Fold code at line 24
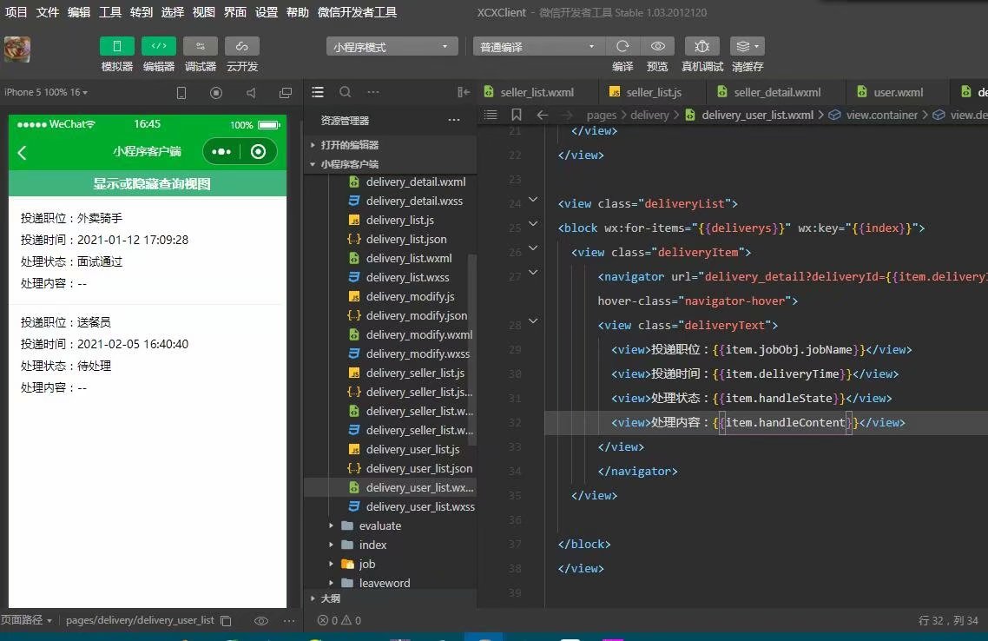Screen dimensions: 988x641 [x=533, y=199]
